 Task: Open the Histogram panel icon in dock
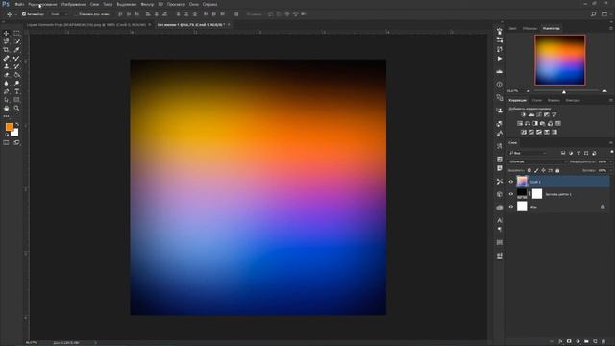pos(500,72)
